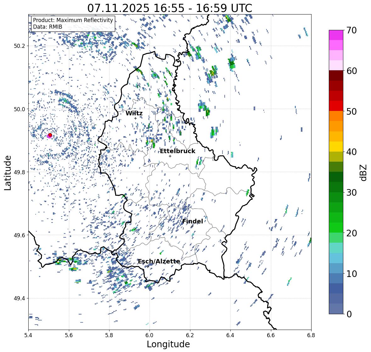Image resolution: width=371 pixels, height=352 pixels.
Task: Click the yellow colorbar swatch at 40 dBZ
Action: click(x=336, y=147)
